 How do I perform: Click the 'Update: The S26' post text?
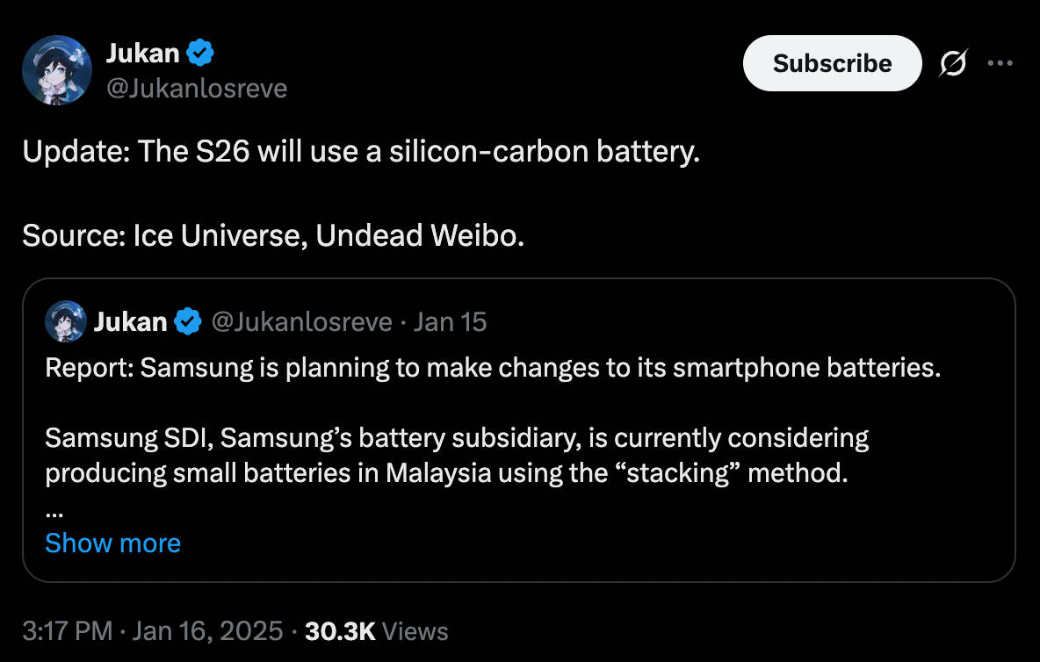[x=361, y=152]
